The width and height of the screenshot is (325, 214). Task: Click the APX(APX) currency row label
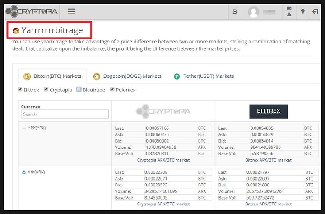(37, 128)
